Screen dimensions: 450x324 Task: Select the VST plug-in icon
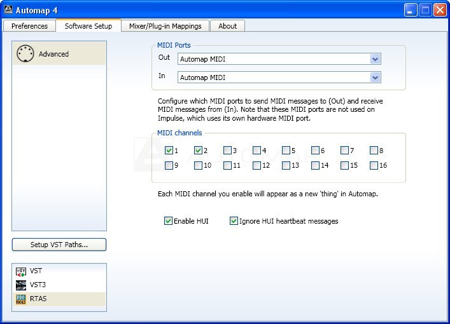(x=21, y=271)
